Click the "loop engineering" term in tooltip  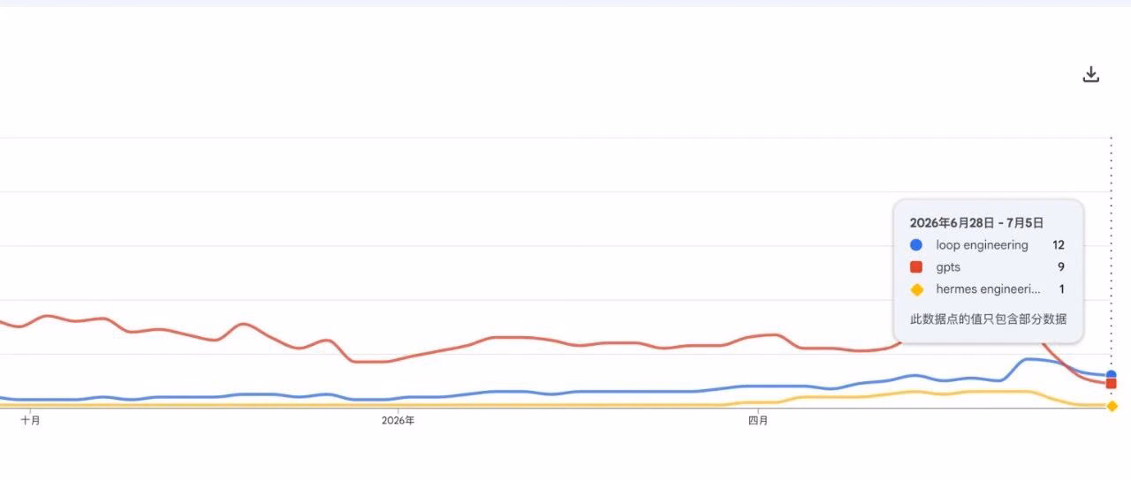coord(982,245)
